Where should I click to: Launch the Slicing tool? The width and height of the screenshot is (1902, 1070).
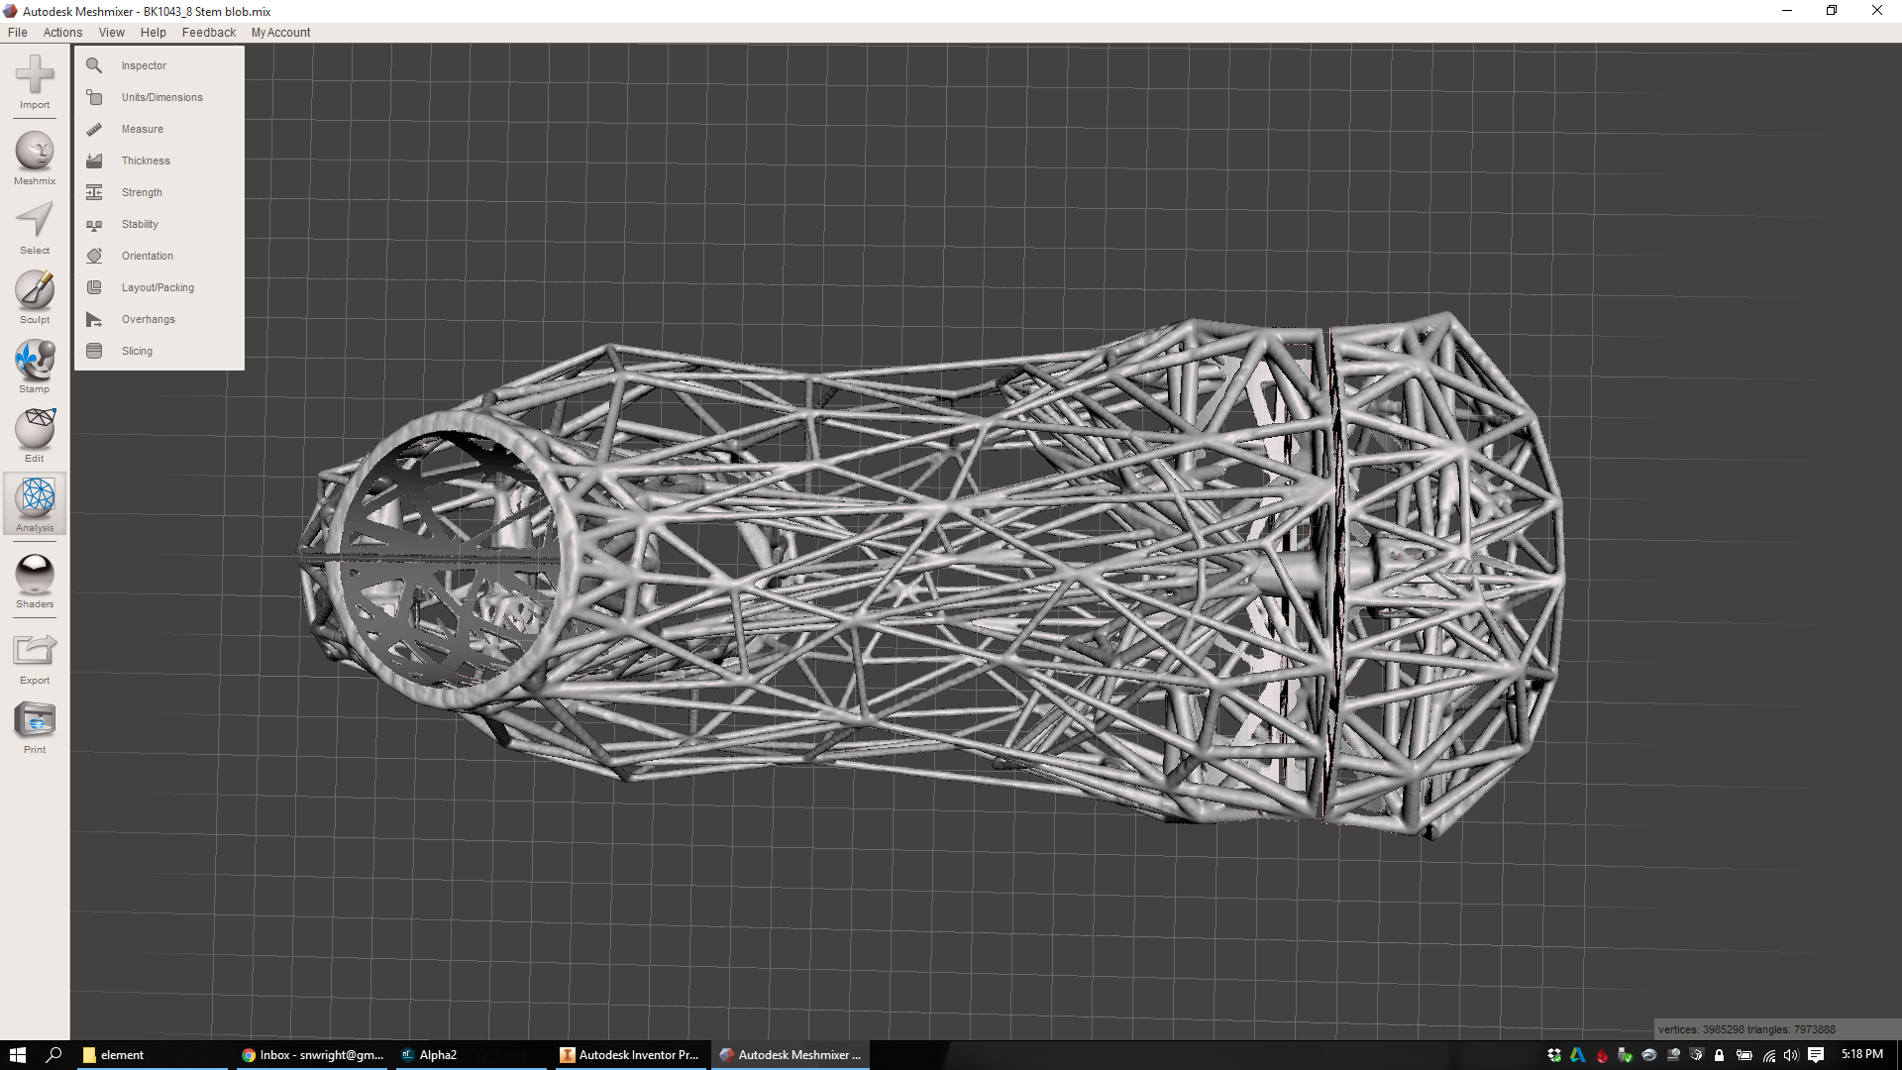137,351
